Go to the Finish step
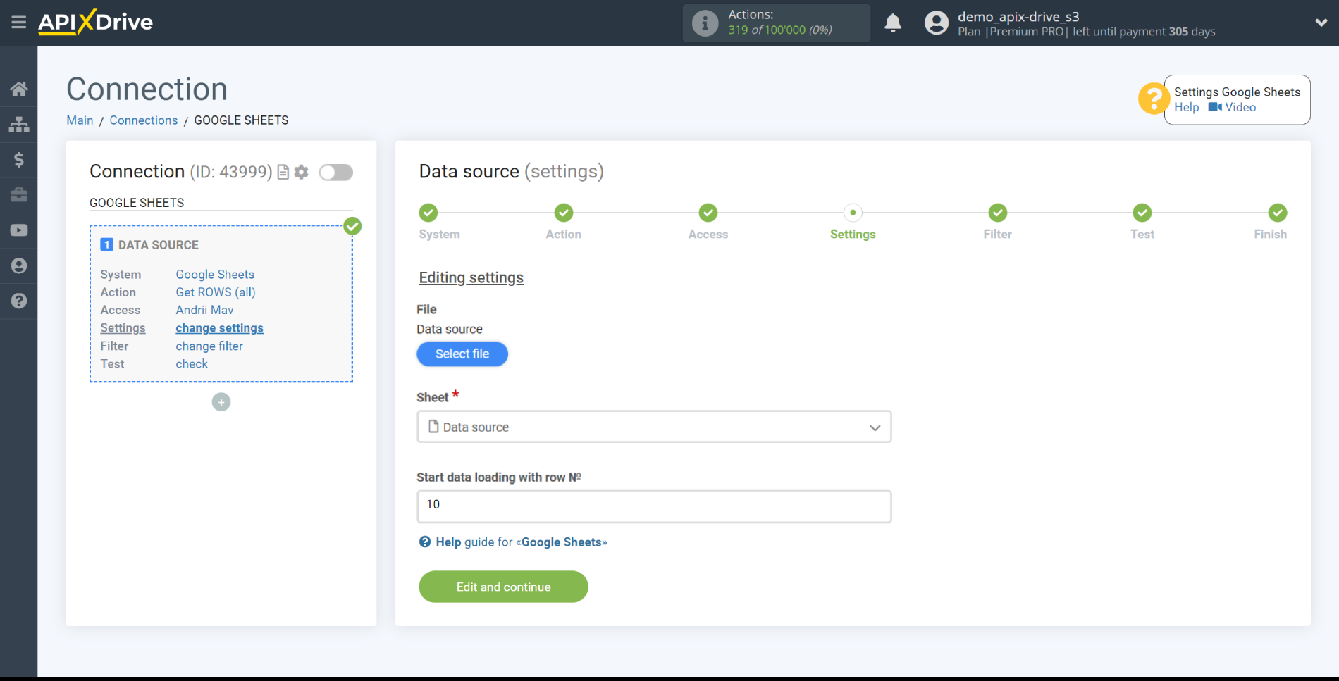The height and width of the screenshot is (681, 1339). (1278, 213)
